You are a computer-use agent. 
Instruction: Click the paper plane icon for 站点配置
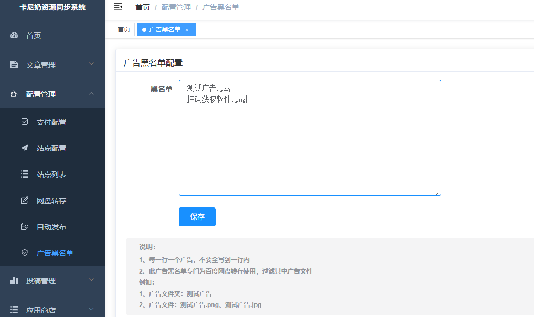24,148
